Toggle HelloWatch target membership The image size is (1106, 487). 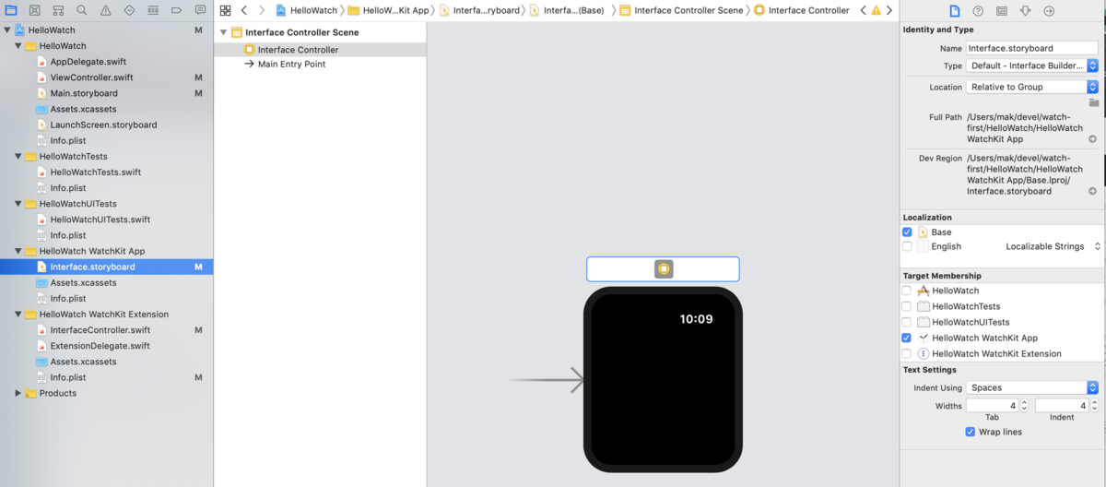pos(907,291)
